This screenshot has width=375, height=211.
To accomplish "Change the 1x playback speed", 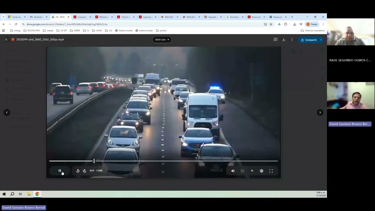I will coord(252,171).
